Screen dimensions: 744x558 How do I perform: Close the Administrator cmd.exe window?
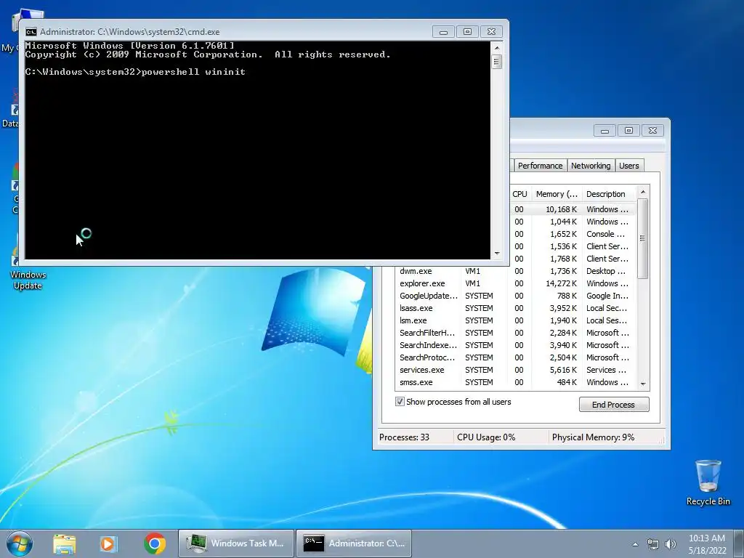492,32
